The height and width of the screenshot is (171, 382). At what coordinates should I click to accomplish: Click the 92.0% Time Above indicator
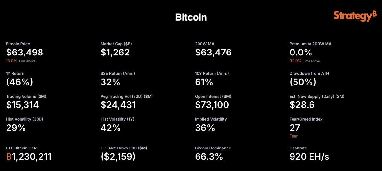(x=305, y=61)
